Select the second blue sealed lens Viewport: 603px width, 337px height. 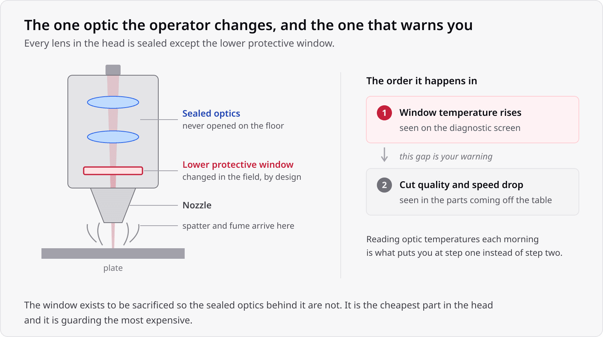pos(113,137)
